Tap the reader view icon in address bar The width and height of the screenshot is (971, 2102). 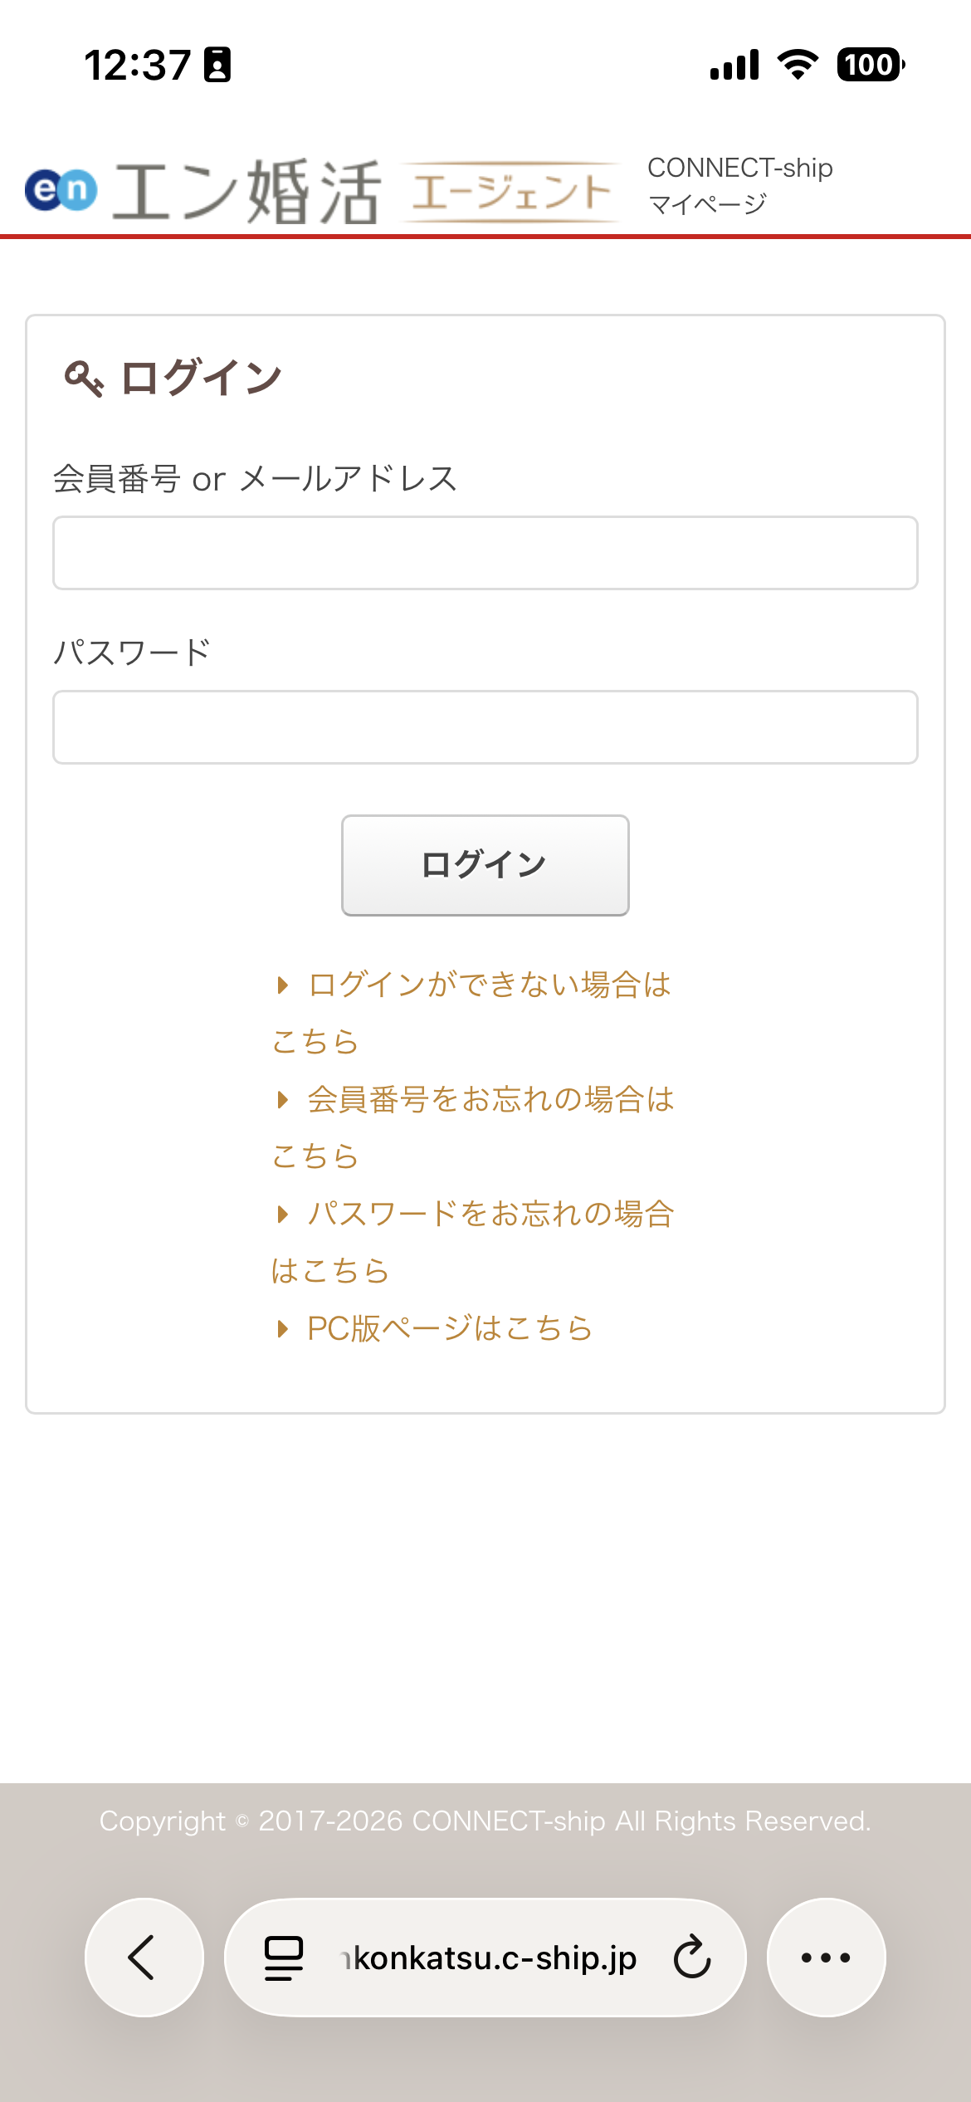tap(281, 1957)
